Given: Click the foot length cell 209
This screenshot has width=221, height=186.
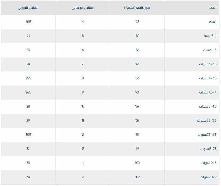Looking at the screenshot, I should 137,177.
